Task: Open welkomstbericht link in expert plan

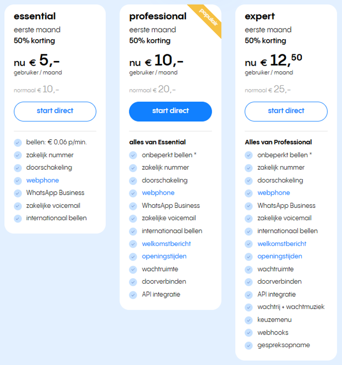Action: 282,244
